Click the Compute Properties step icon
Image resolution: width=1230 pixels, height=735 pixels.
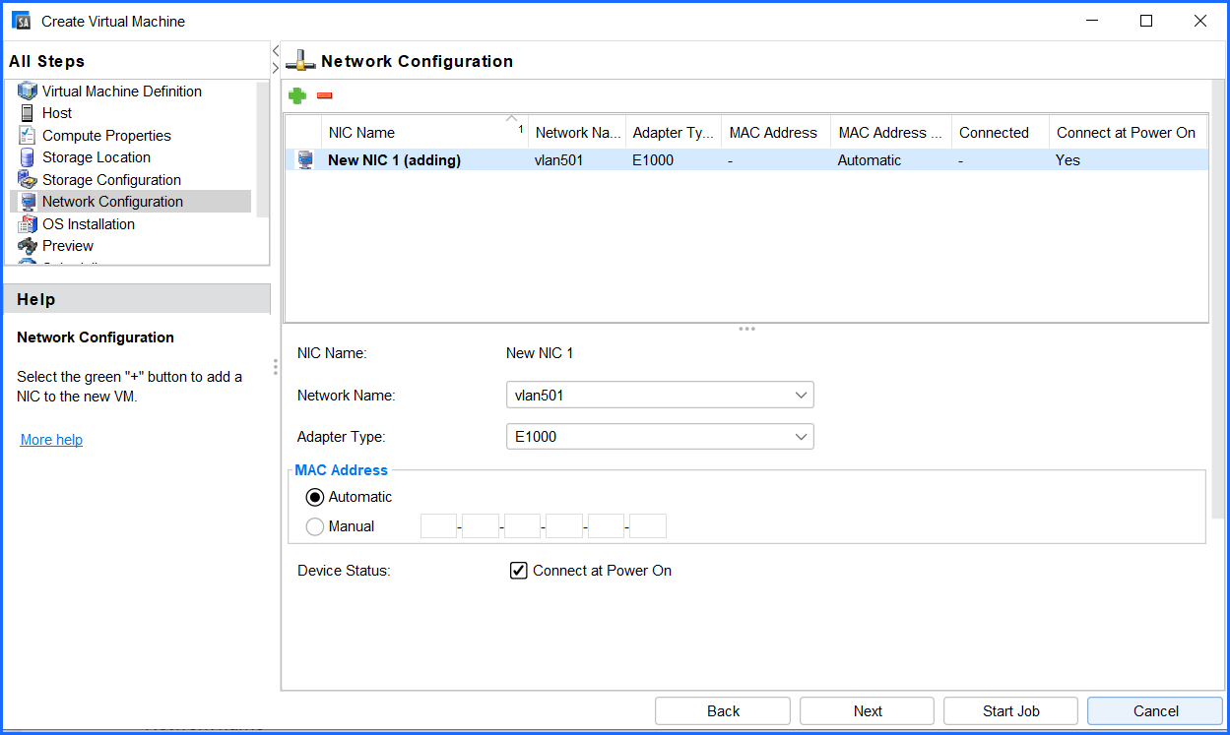(28, 136)
